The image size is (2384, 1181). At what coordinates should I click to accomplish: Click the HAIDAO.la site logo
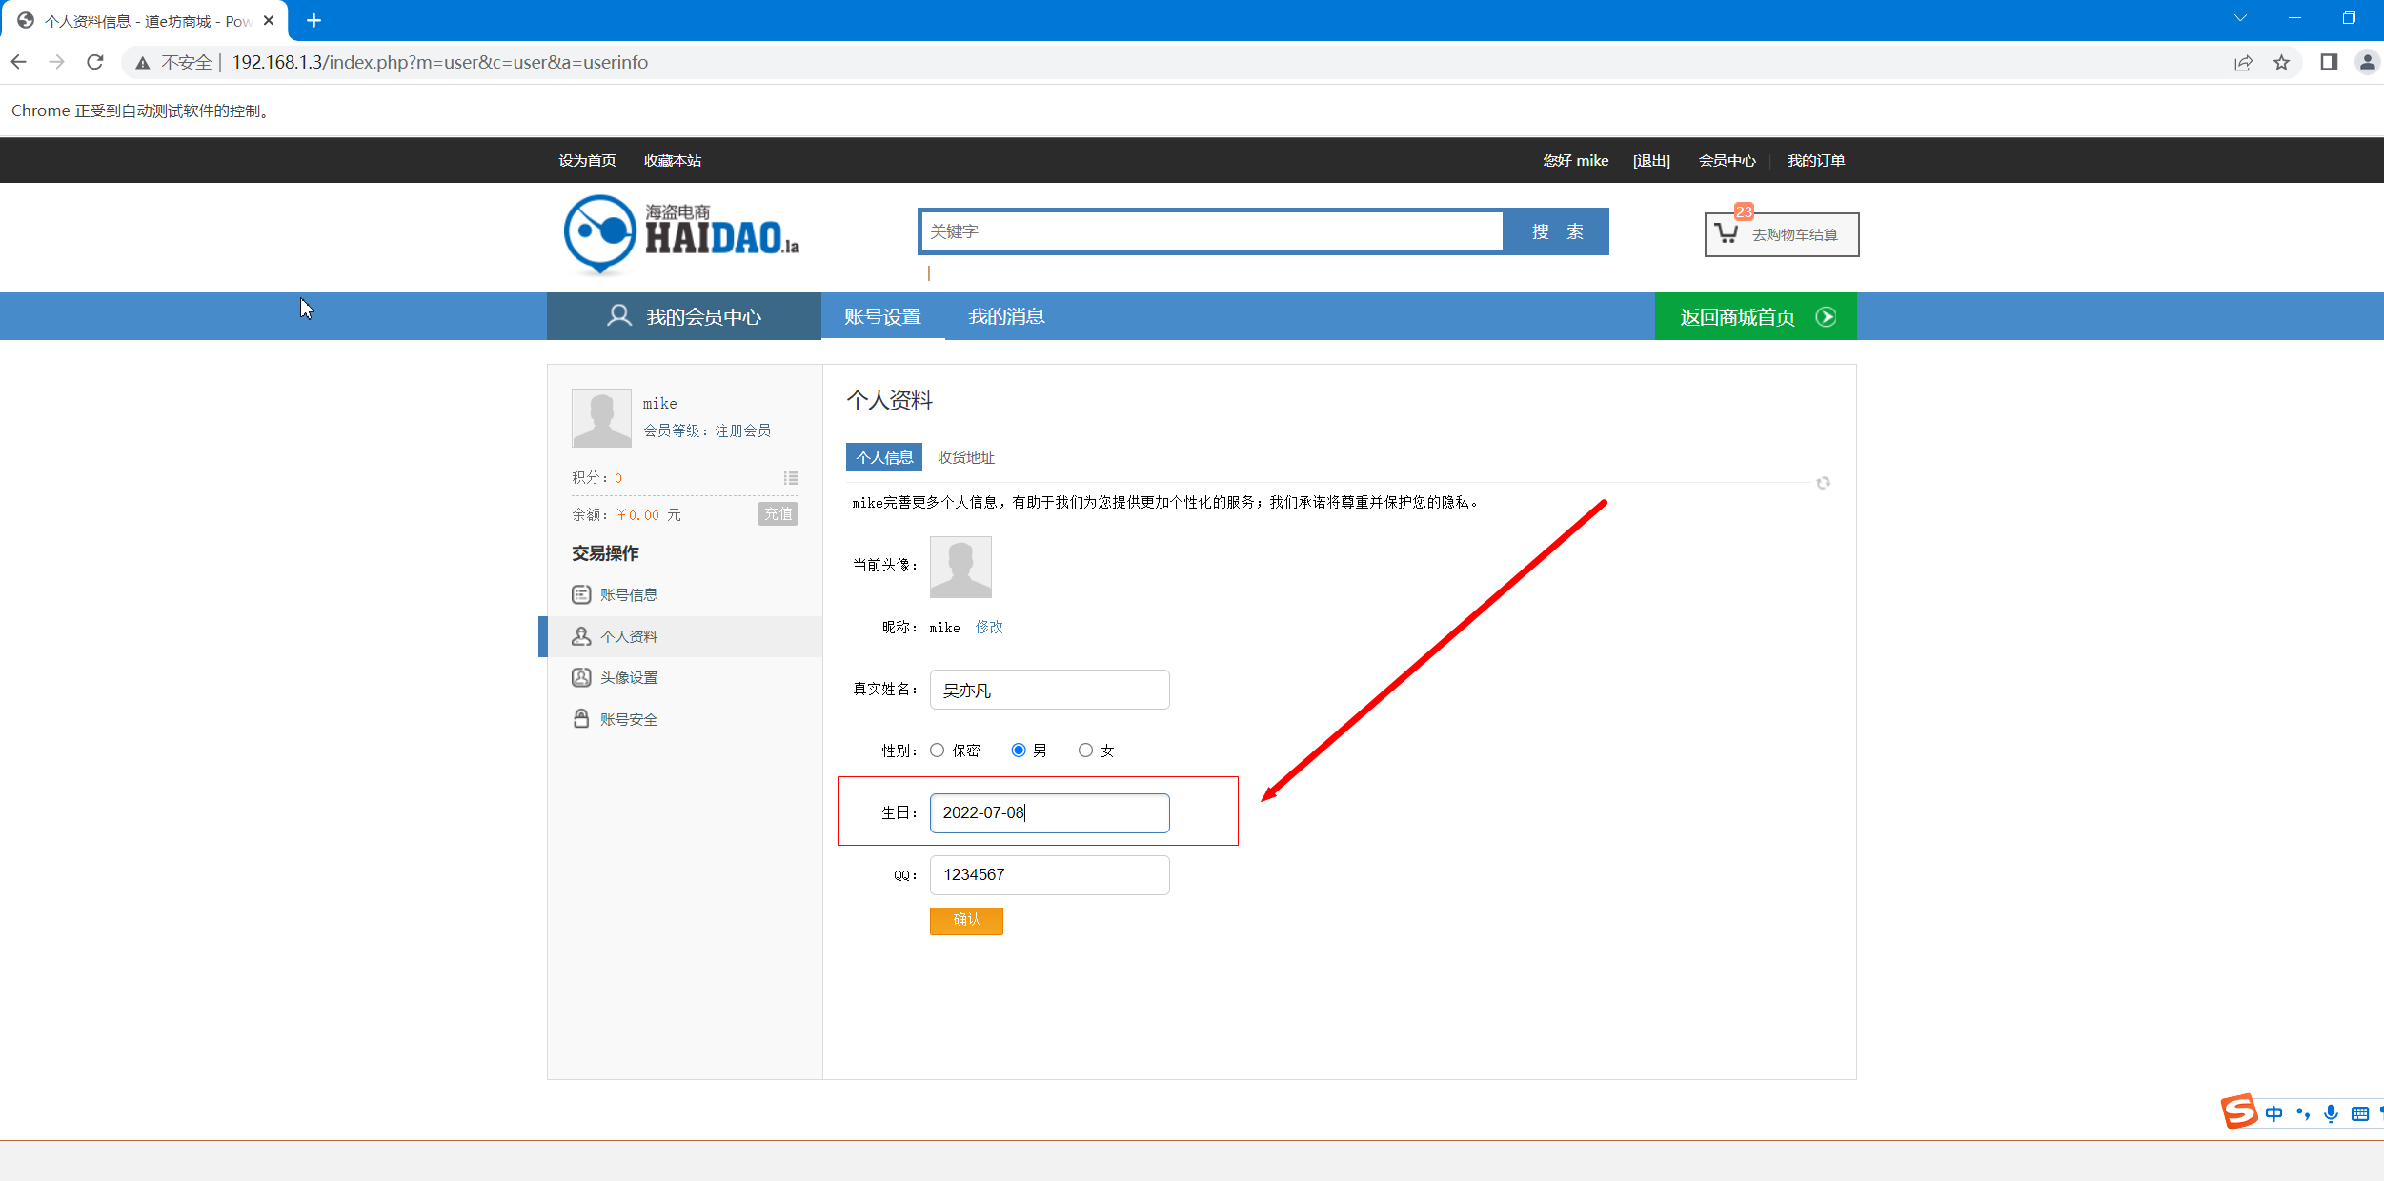(681, 233)
